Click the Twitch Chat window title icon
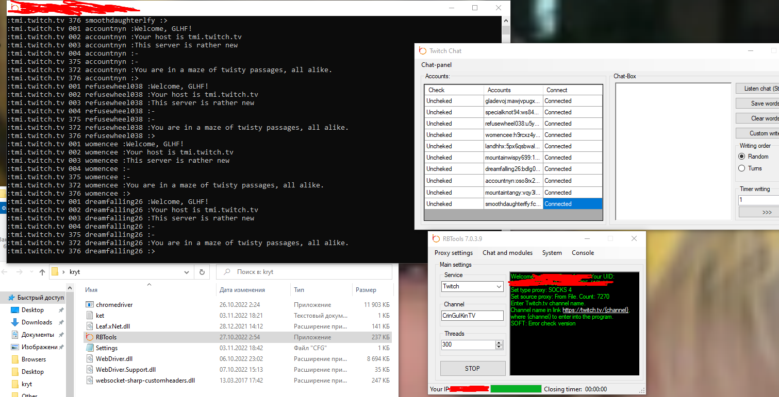 pos(423,50)
